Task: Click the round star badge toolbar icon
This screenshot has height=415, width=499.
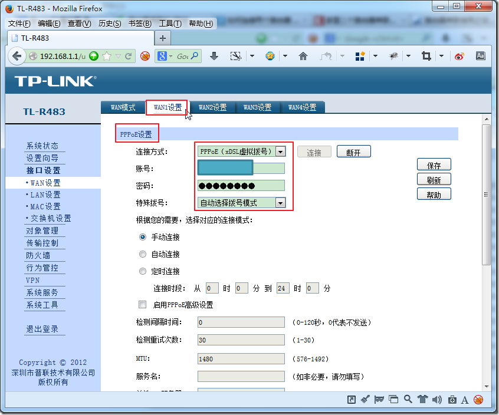Action: pyautogui.click(x=270, y=56)
